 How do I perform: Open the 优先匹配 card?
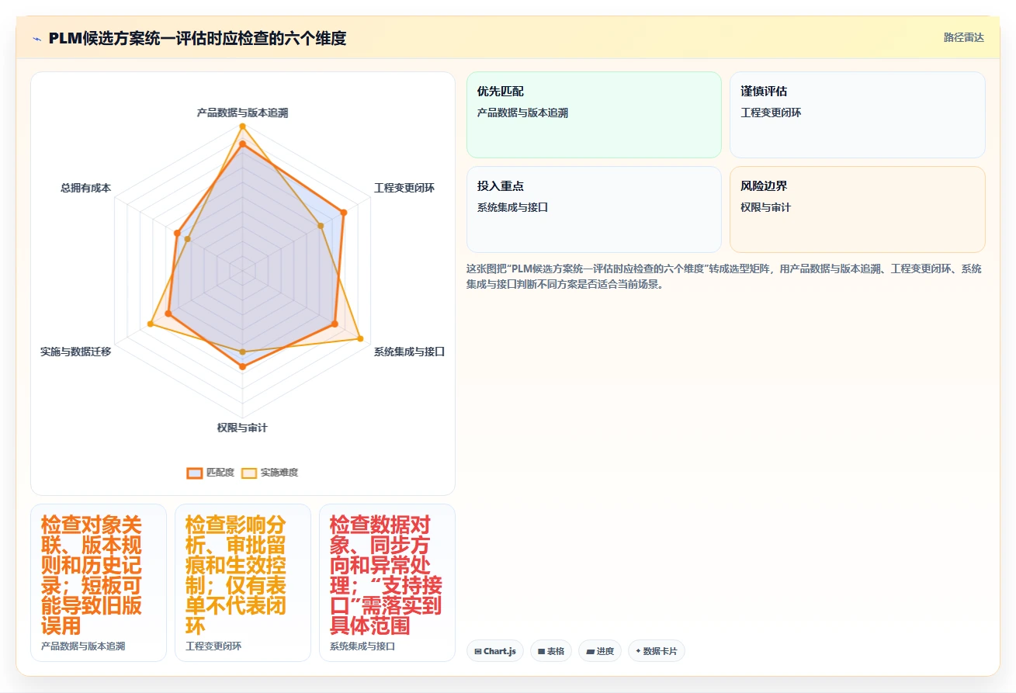pos(594,115)
